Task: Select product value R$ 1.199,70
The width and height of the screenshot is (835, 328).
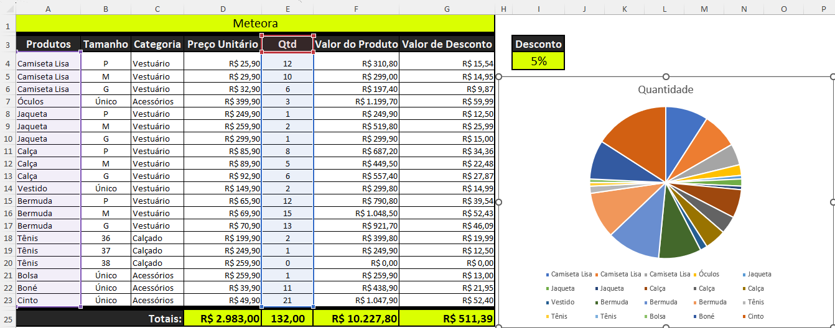Action: tap(357, 101)
